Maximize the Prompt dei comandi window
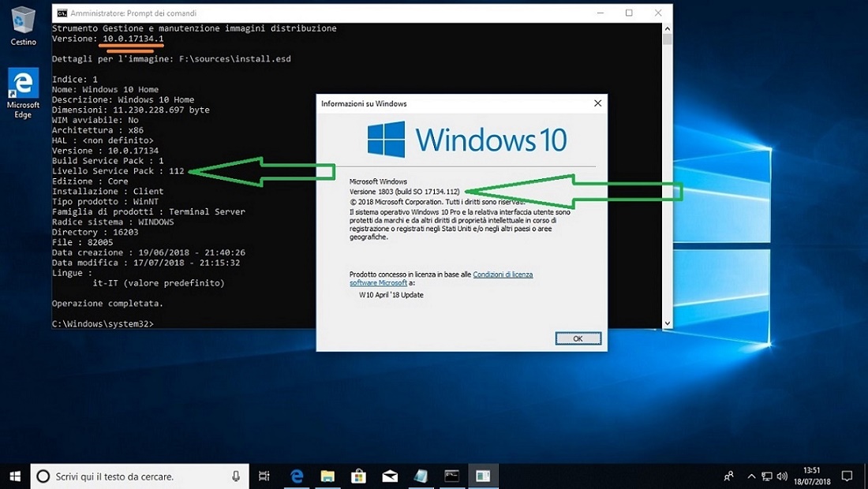The height and width of the screenshot is (489, 868). (629, 13)
